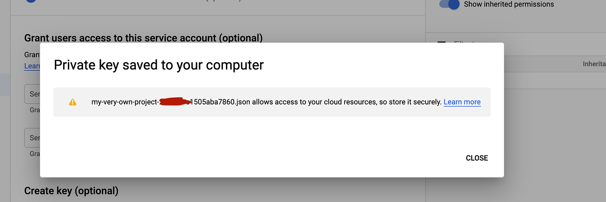Viewport: 606px width, 202px height.
Task: Click the filter icon in permissions panel
Action: click(442, 43)
